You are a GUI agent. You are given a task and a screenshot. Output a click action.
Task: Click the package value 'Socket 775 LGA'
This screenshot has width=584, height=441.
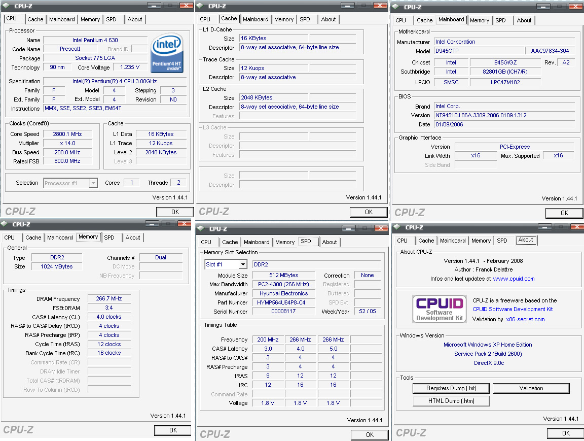[95, 58]
